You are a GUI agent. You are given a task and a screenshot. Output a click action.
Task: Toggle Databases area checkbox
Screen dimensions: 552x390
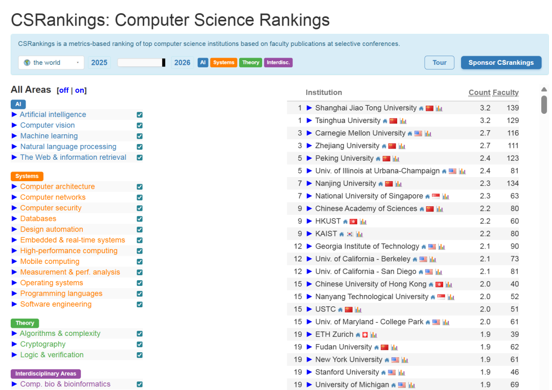coord(140,219)
